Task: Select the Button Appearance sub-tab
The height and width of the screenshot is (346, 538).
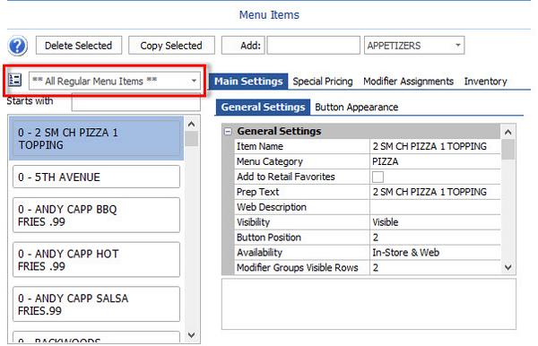Action: (x=357, y=107)
